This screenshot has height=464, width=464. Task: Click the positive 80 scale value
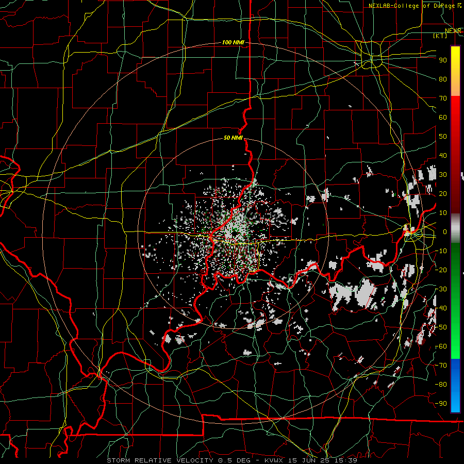point(443,79)
